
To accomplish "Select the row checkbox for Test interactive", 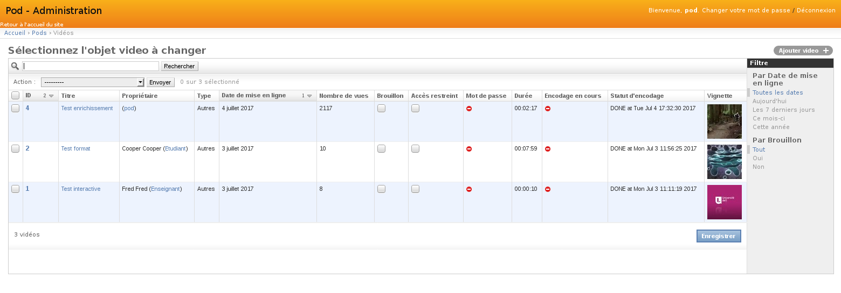I will pos(16,189).
